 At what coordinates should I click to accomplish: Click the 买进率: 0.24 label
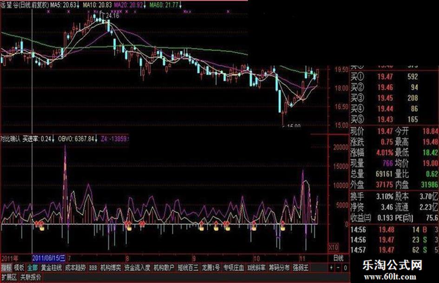click(x=38, y=138)
